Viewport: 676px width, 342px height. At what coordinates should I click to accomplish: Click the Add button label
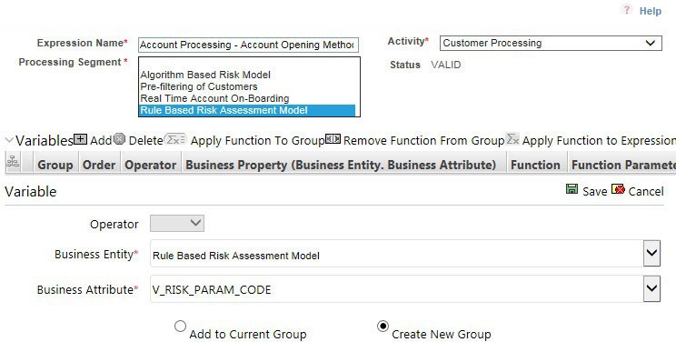pos(101,140)
